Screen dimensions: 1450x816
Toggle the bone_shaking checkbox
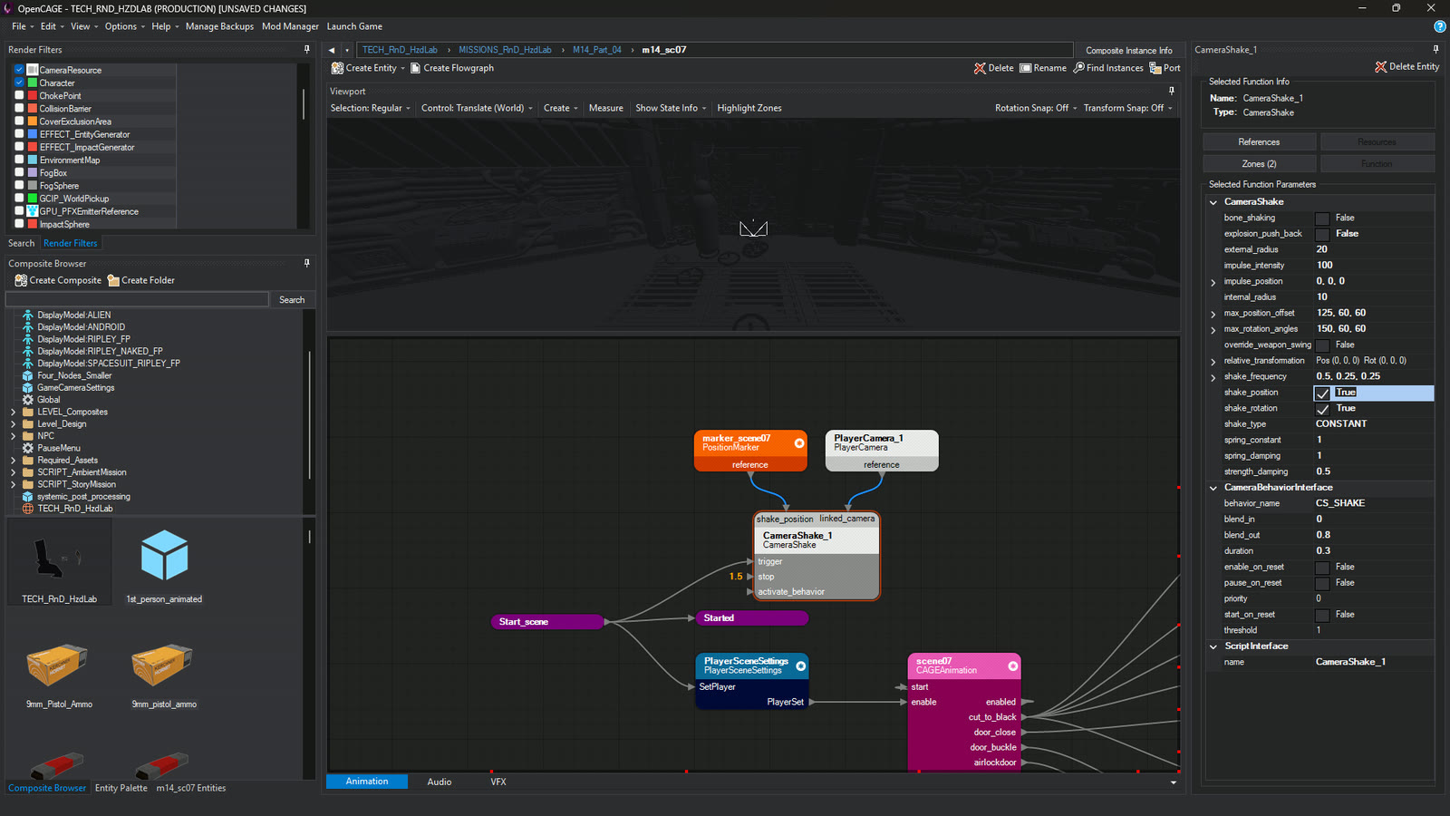pos(1322,219)
